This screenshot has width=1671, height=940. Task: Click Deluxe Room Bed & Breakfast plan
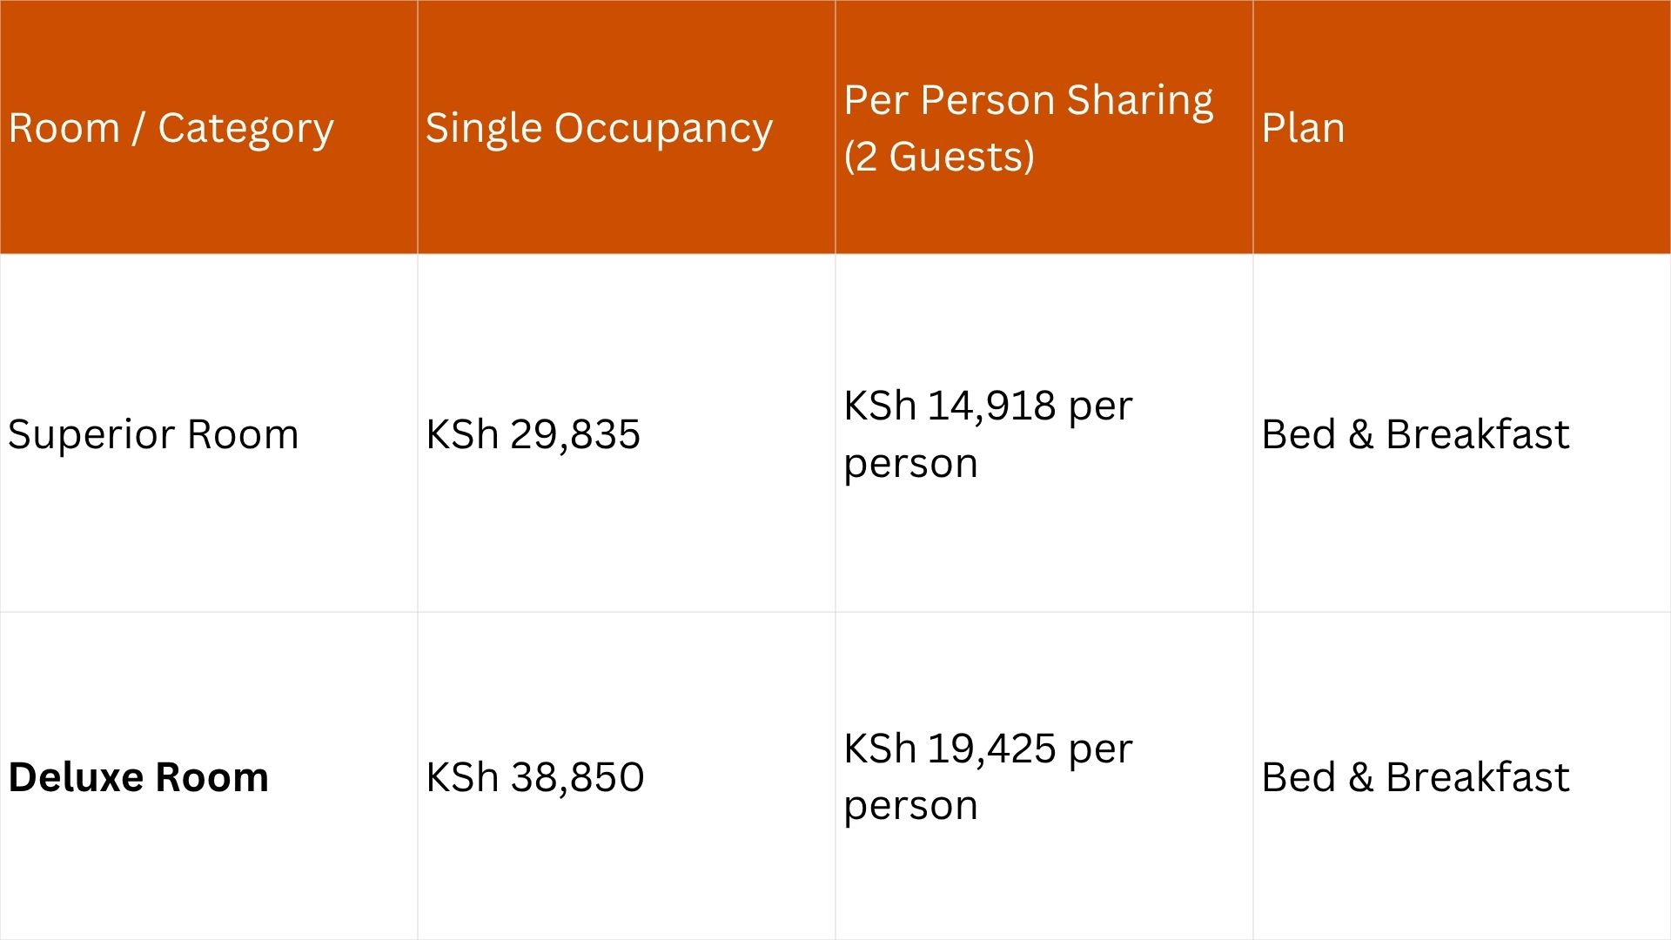[x=1415, y=776]
